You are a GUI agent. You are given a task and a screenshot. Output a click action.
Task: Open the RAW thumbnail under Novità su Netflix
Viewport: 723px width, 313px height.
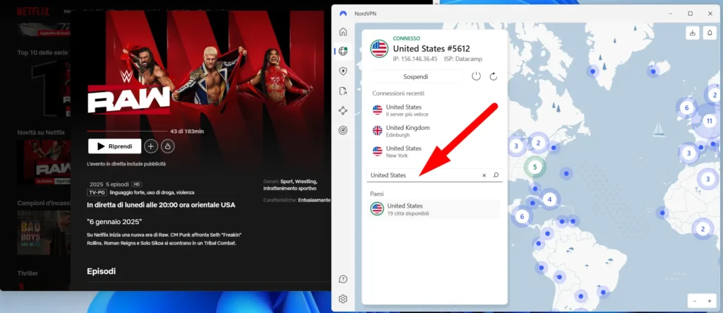click(x=44, y=163)
